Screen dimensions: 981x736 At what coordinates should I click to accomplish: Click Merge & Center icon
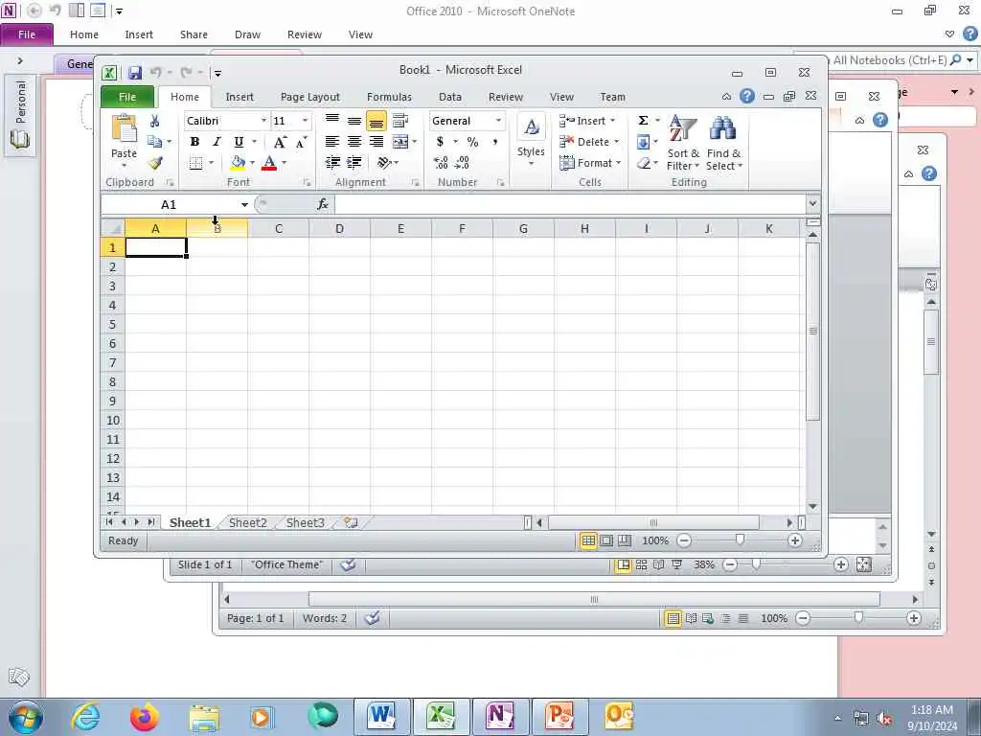(400, 142)
